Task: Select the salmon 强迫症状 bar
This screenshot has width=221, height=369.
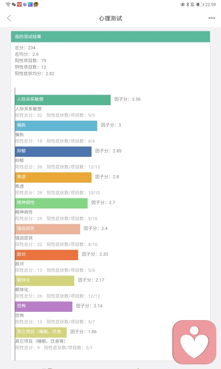Action: [x=48, y=229]
